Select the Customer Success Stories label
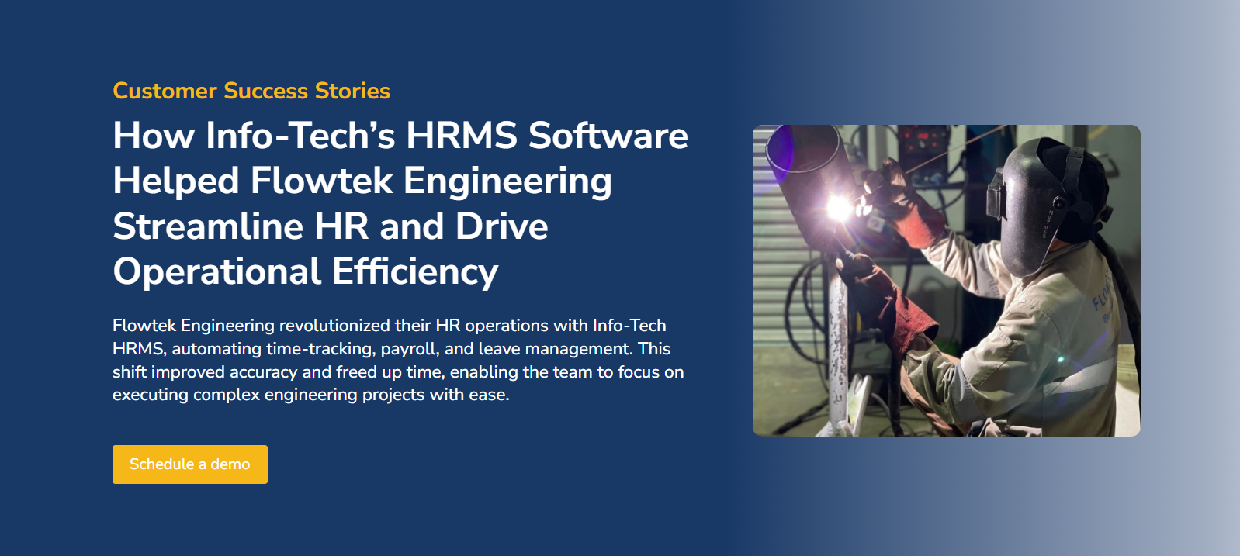Viewport: 1240px width, 556px height. tap(251, 91)
